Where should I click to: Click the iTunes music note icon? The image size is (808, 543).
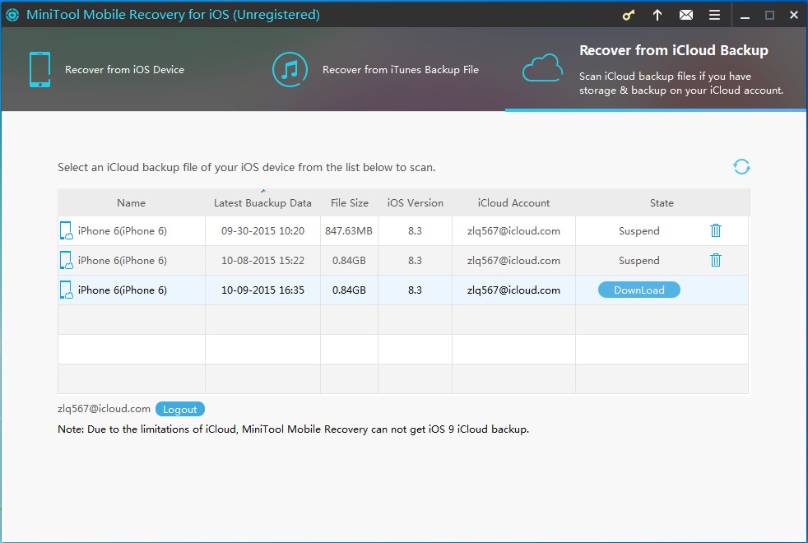coord(290,70)
